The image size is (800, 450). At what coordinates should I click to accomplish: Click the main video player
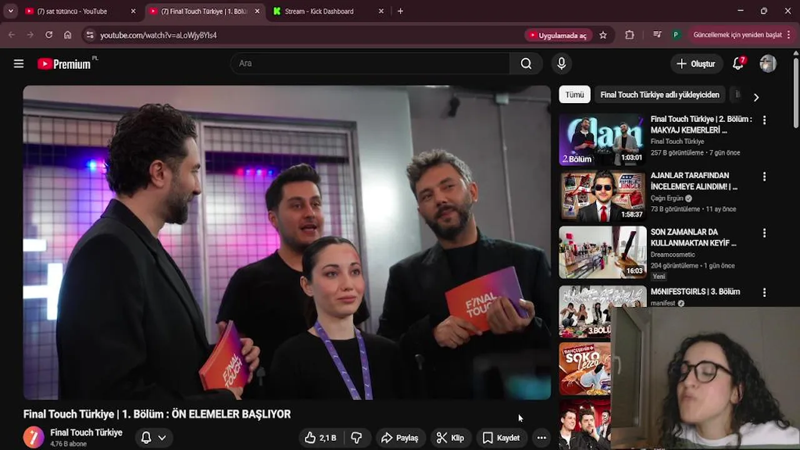287,242
